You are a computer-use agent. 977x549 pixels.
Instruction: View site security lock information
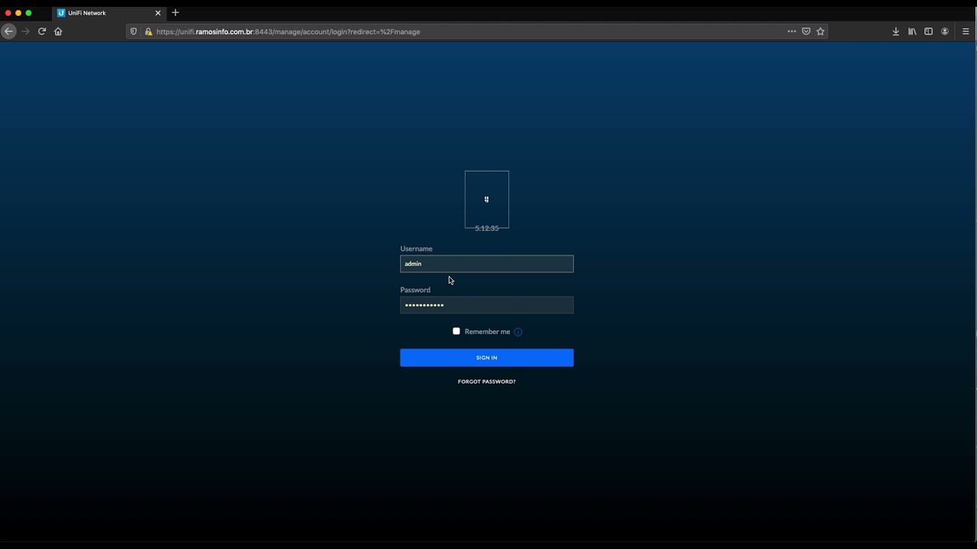[148, 31]
